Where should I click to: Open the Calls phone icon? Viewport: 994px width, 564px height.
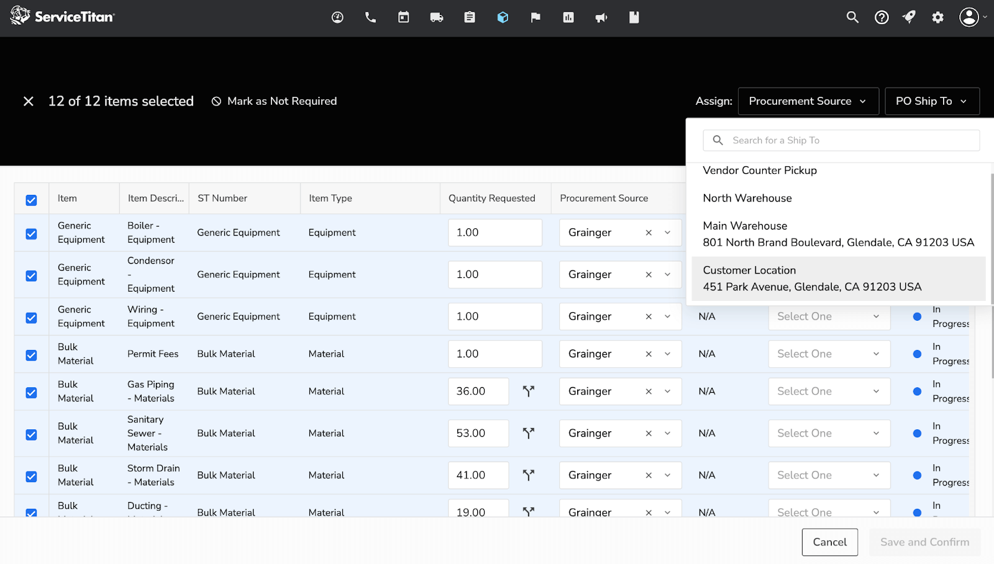coord(370,17)
